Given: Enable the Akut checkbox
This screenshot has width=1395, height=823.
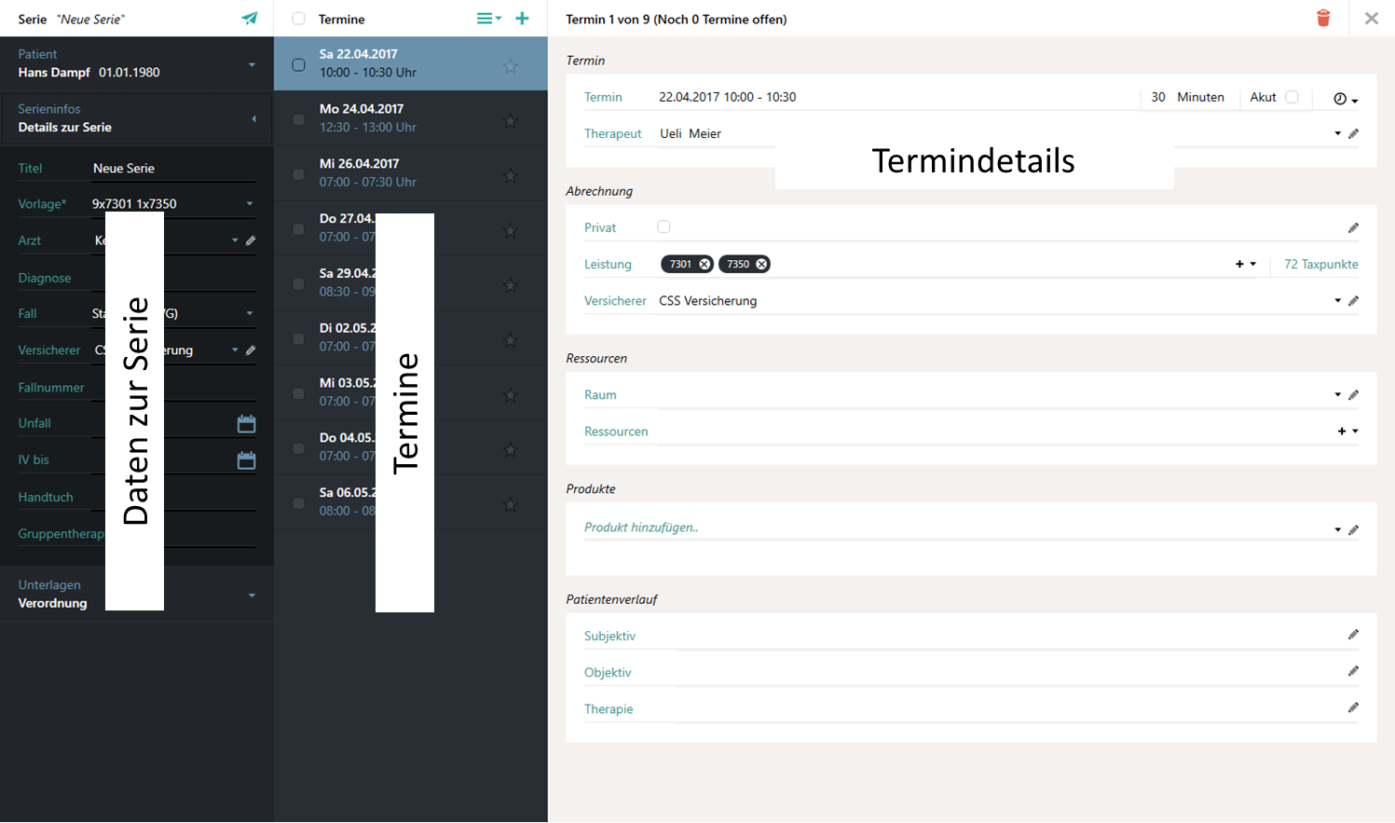Looking at the screenshot, I should point(1292,97).
